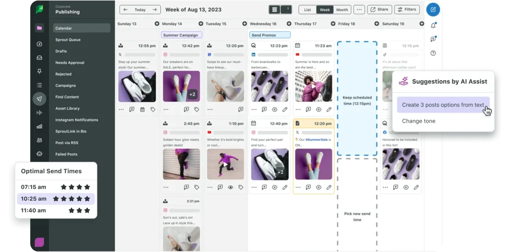Switch to the Month view tab
Image resolution: width=510 pixels, height=252 pixels.
(342, 9)
